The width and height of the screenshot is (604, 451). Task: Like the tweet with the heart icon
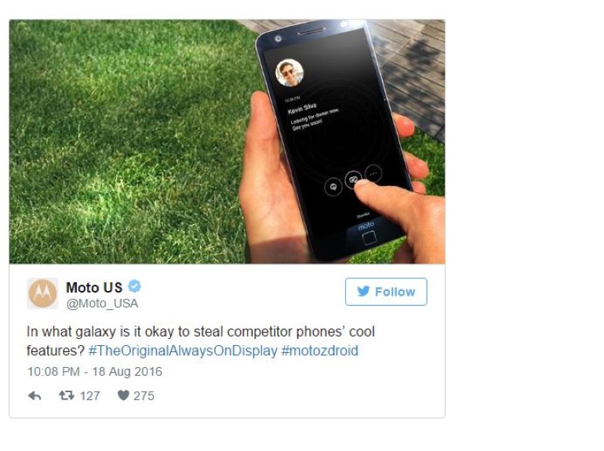click(123, 395)
